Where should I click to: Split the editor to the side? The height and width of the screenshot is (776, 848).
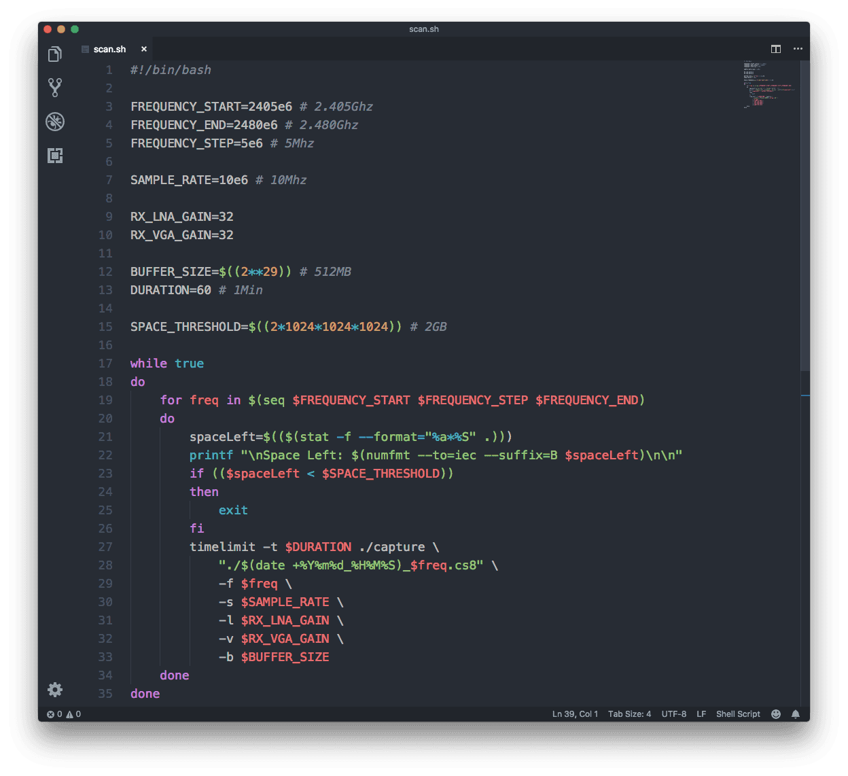(775, 49)
